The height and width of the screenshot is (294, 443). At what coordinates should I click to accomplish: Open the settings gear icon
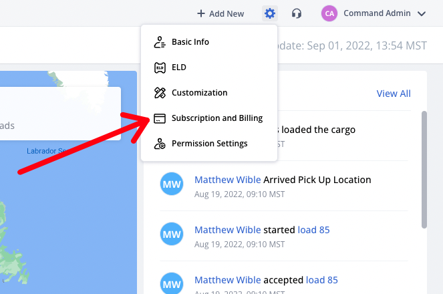click(270, 13)
